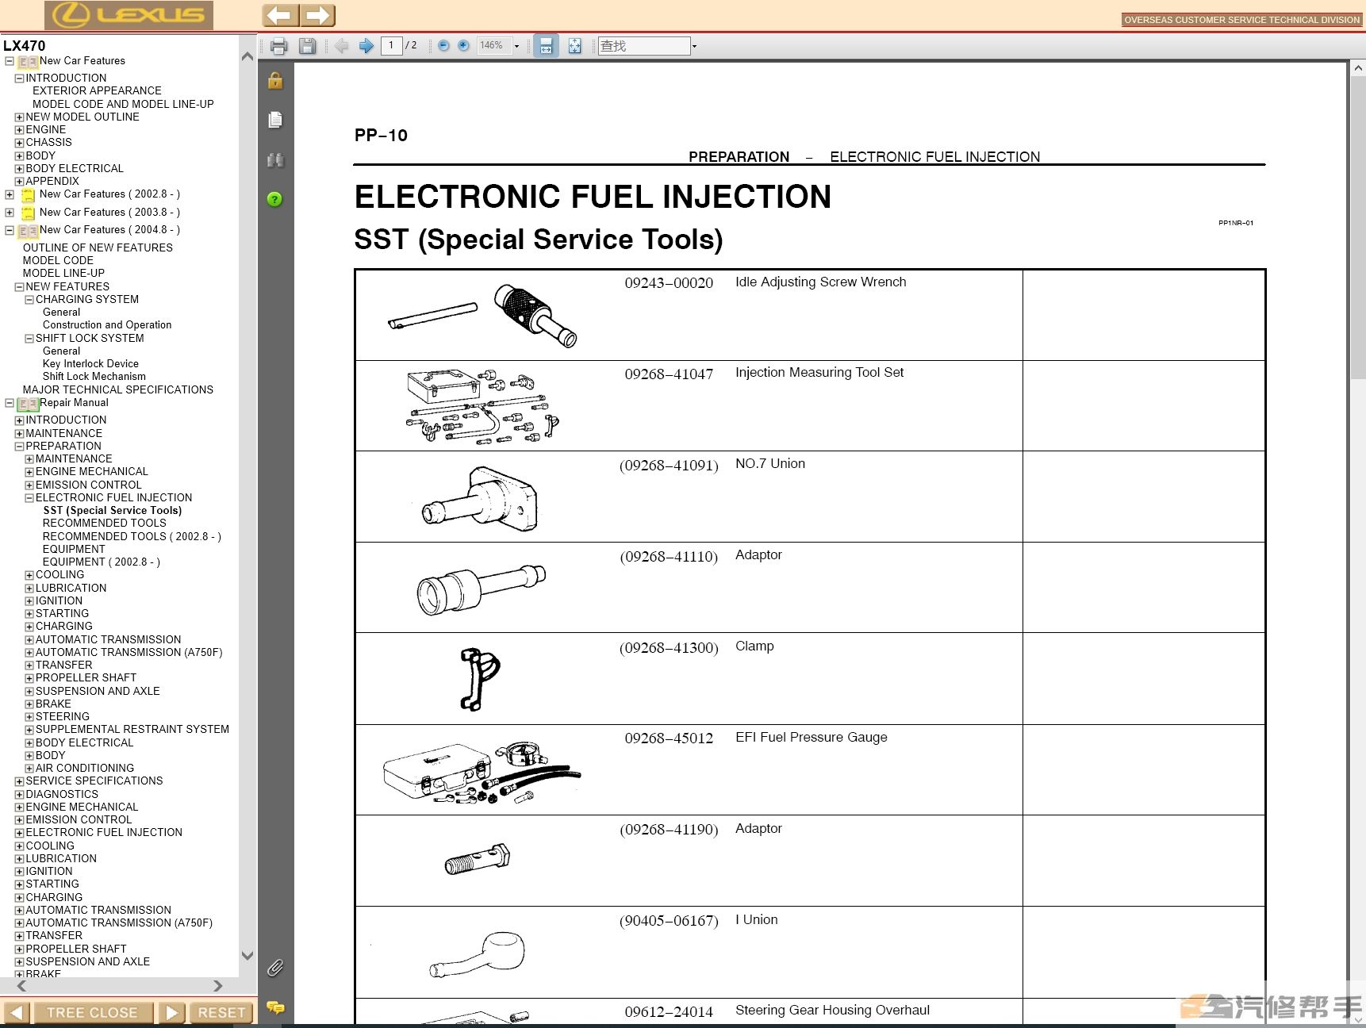Open the security lock panel icon
This screenshot has height=1028, width=1366.
(x=275, y=80)
